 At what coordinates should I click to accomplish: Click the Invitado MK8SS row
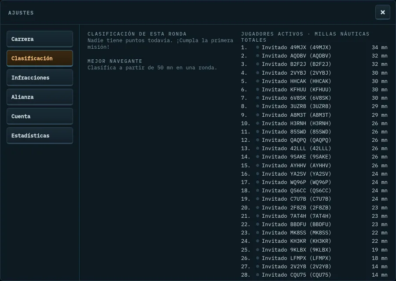click(314, 232)
